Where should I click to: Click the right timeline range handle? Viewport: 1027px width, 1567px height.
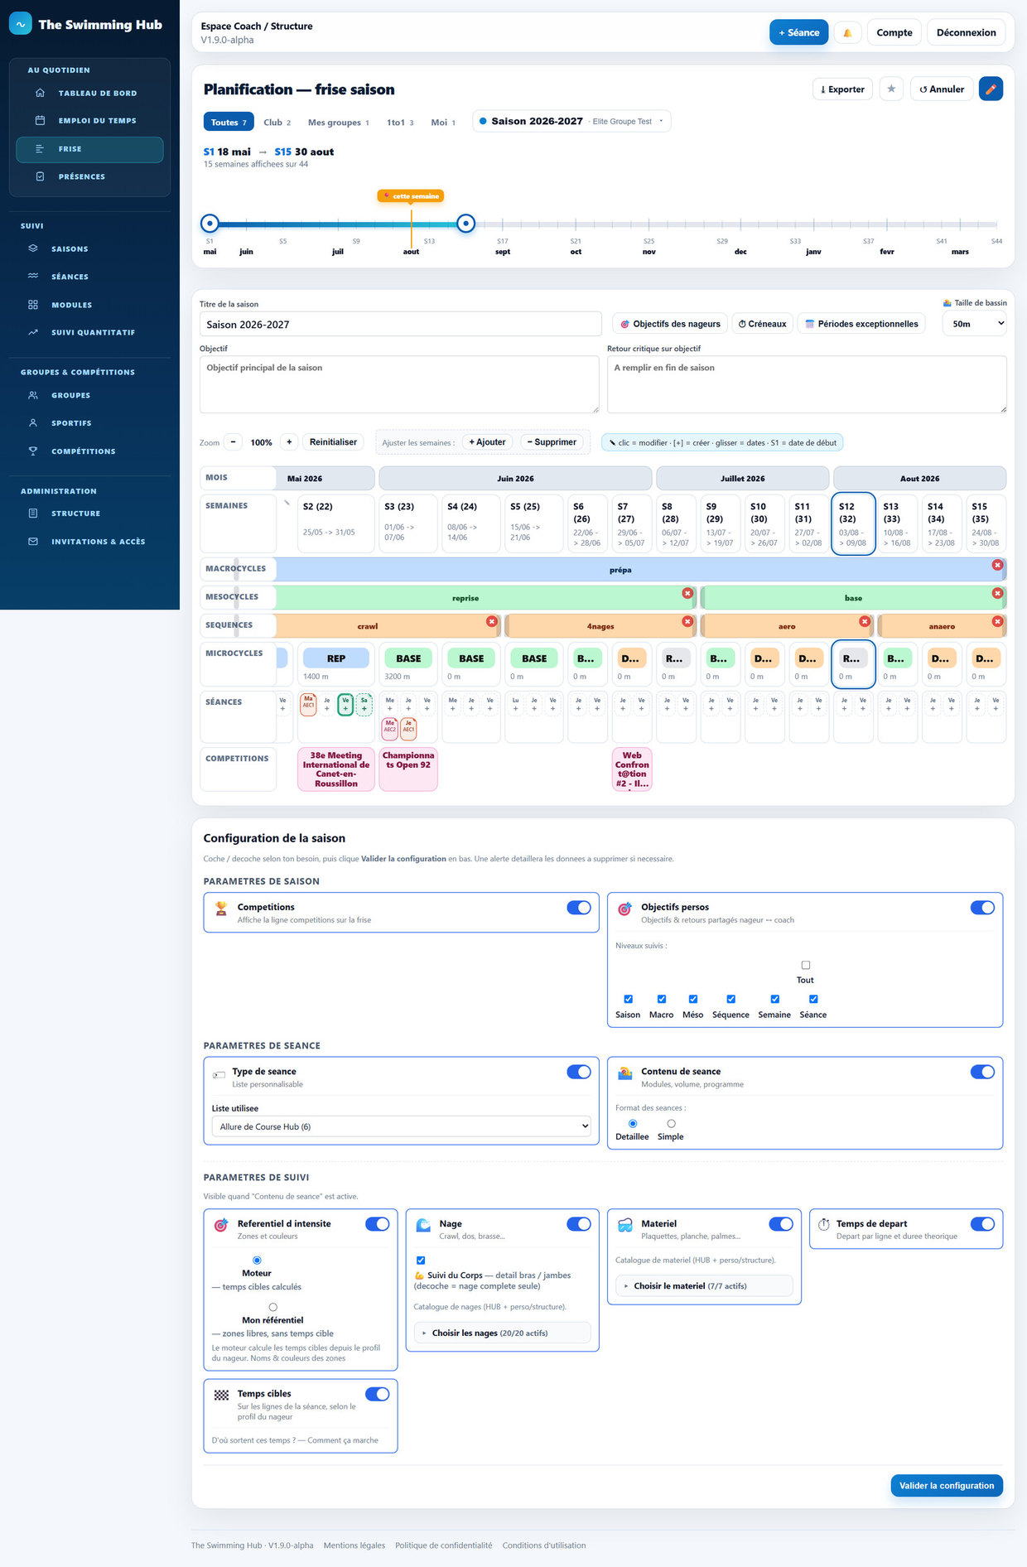point(466,223)
